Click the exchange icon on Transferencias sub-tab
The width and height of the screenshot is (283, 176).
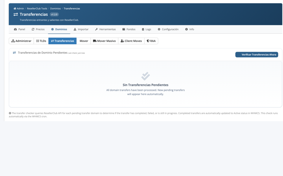coord(52,41)
